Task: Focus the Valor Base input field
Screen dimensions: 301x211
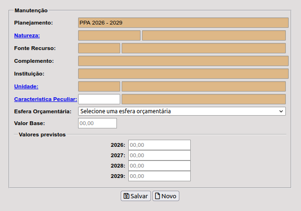Action: tap(97, 123)
